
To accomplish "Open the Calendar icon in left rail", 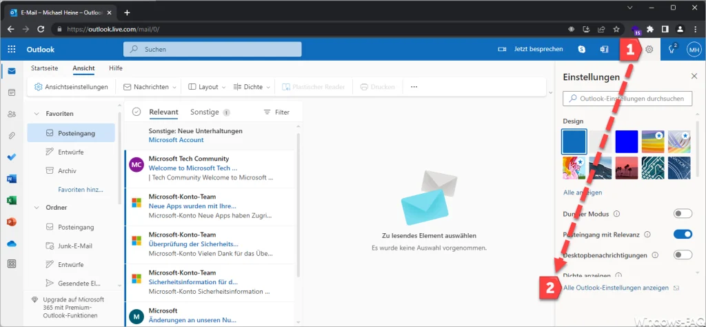I will (12, 92).
